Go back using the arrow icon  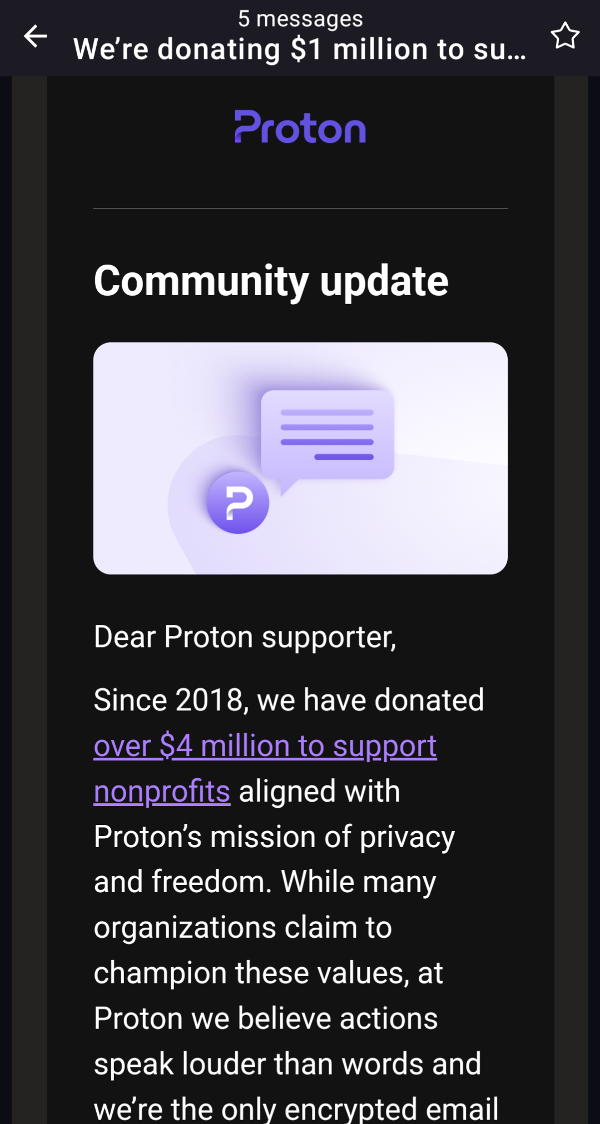coord(36,37)
